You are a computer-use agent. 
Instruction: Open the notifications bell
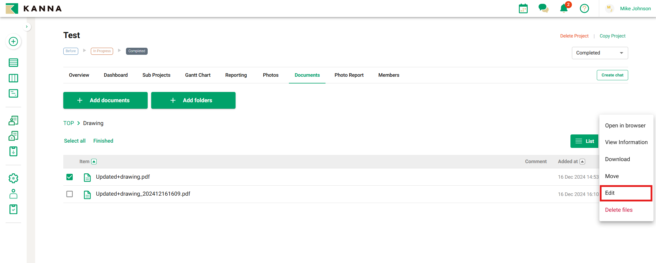tap(564, 8)
